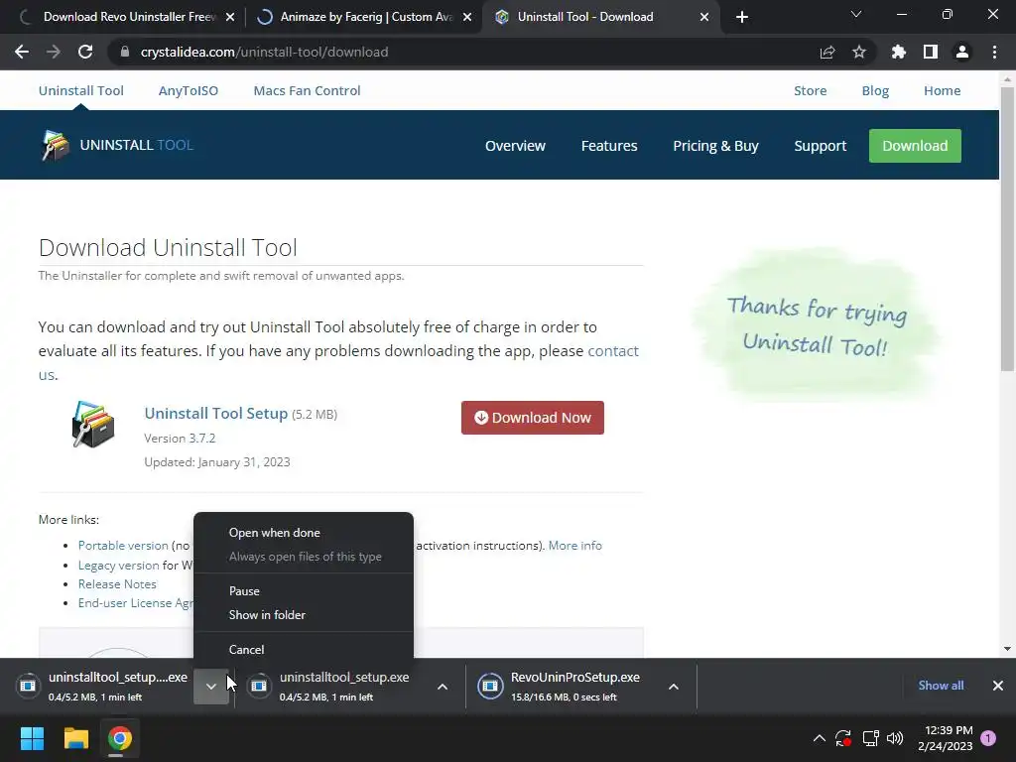Open the Portable version link
The height and width of the screenshot is (762, 1016).
(x=123, y=546)
